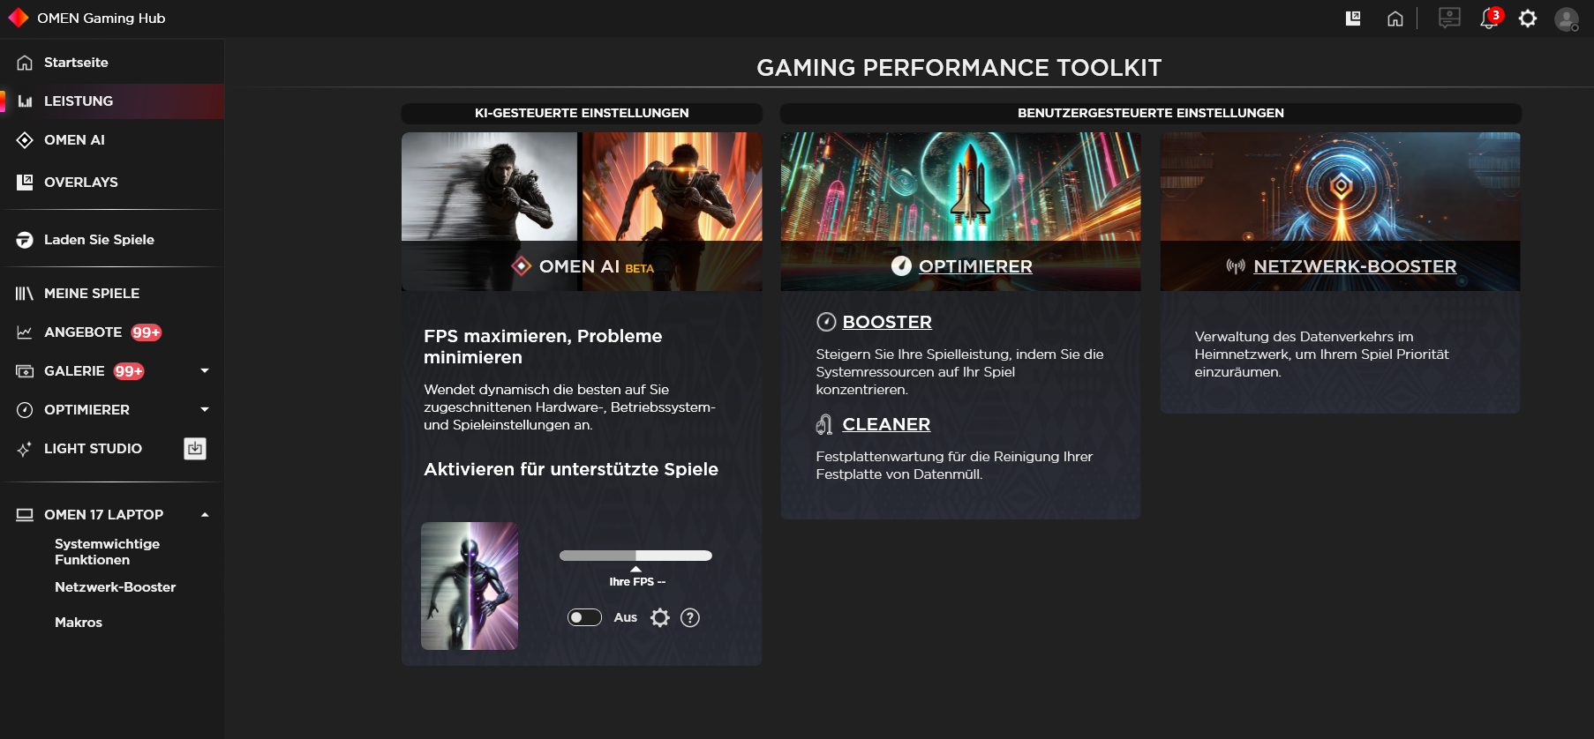
Task: Click the Startseite house icon in sidebar
Action: [x=25, y=63]
